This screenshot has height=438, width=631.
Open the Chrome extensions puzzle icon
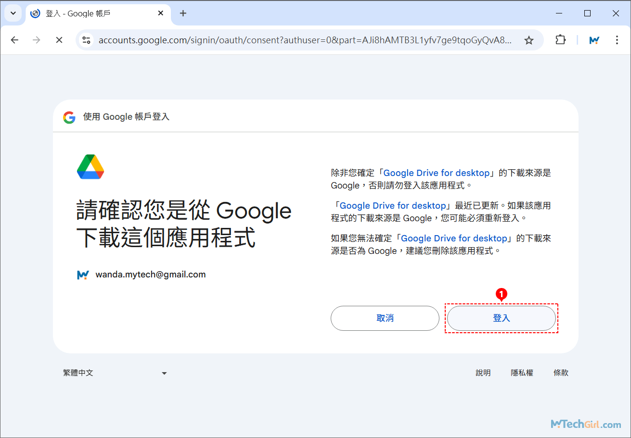click(x=560, y=40)
